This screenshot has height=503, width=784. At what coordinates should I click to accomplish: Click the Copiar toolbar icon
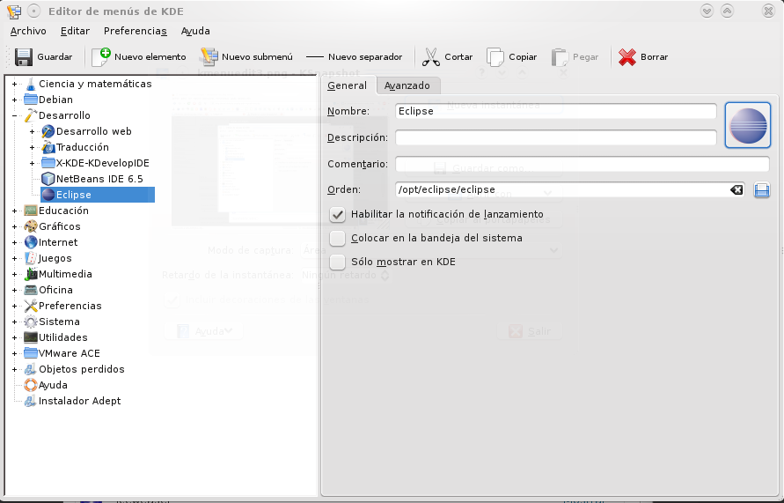pos(495,57)
